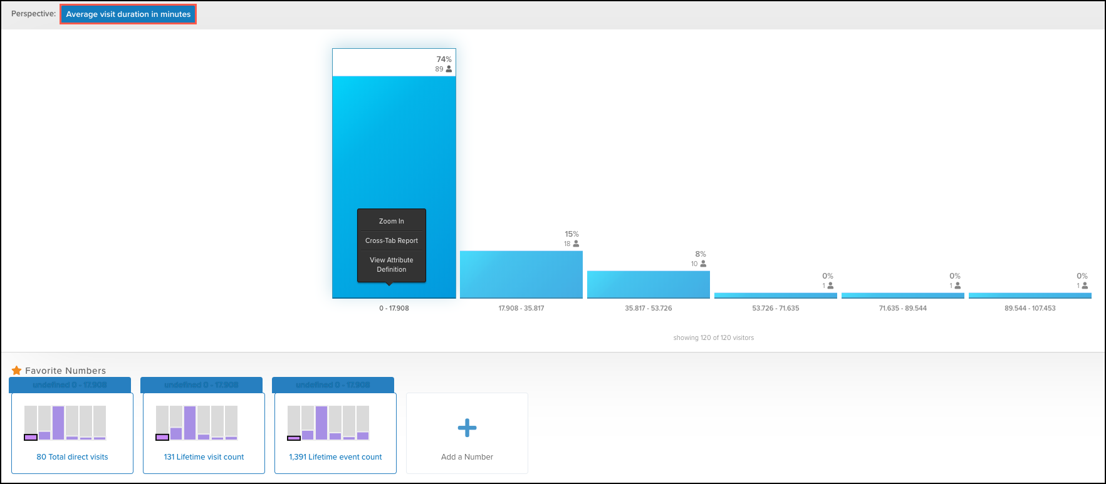The image size is (1106, 484).
Task: Open the 131 Lifetime visit count link
Action: 204,457
